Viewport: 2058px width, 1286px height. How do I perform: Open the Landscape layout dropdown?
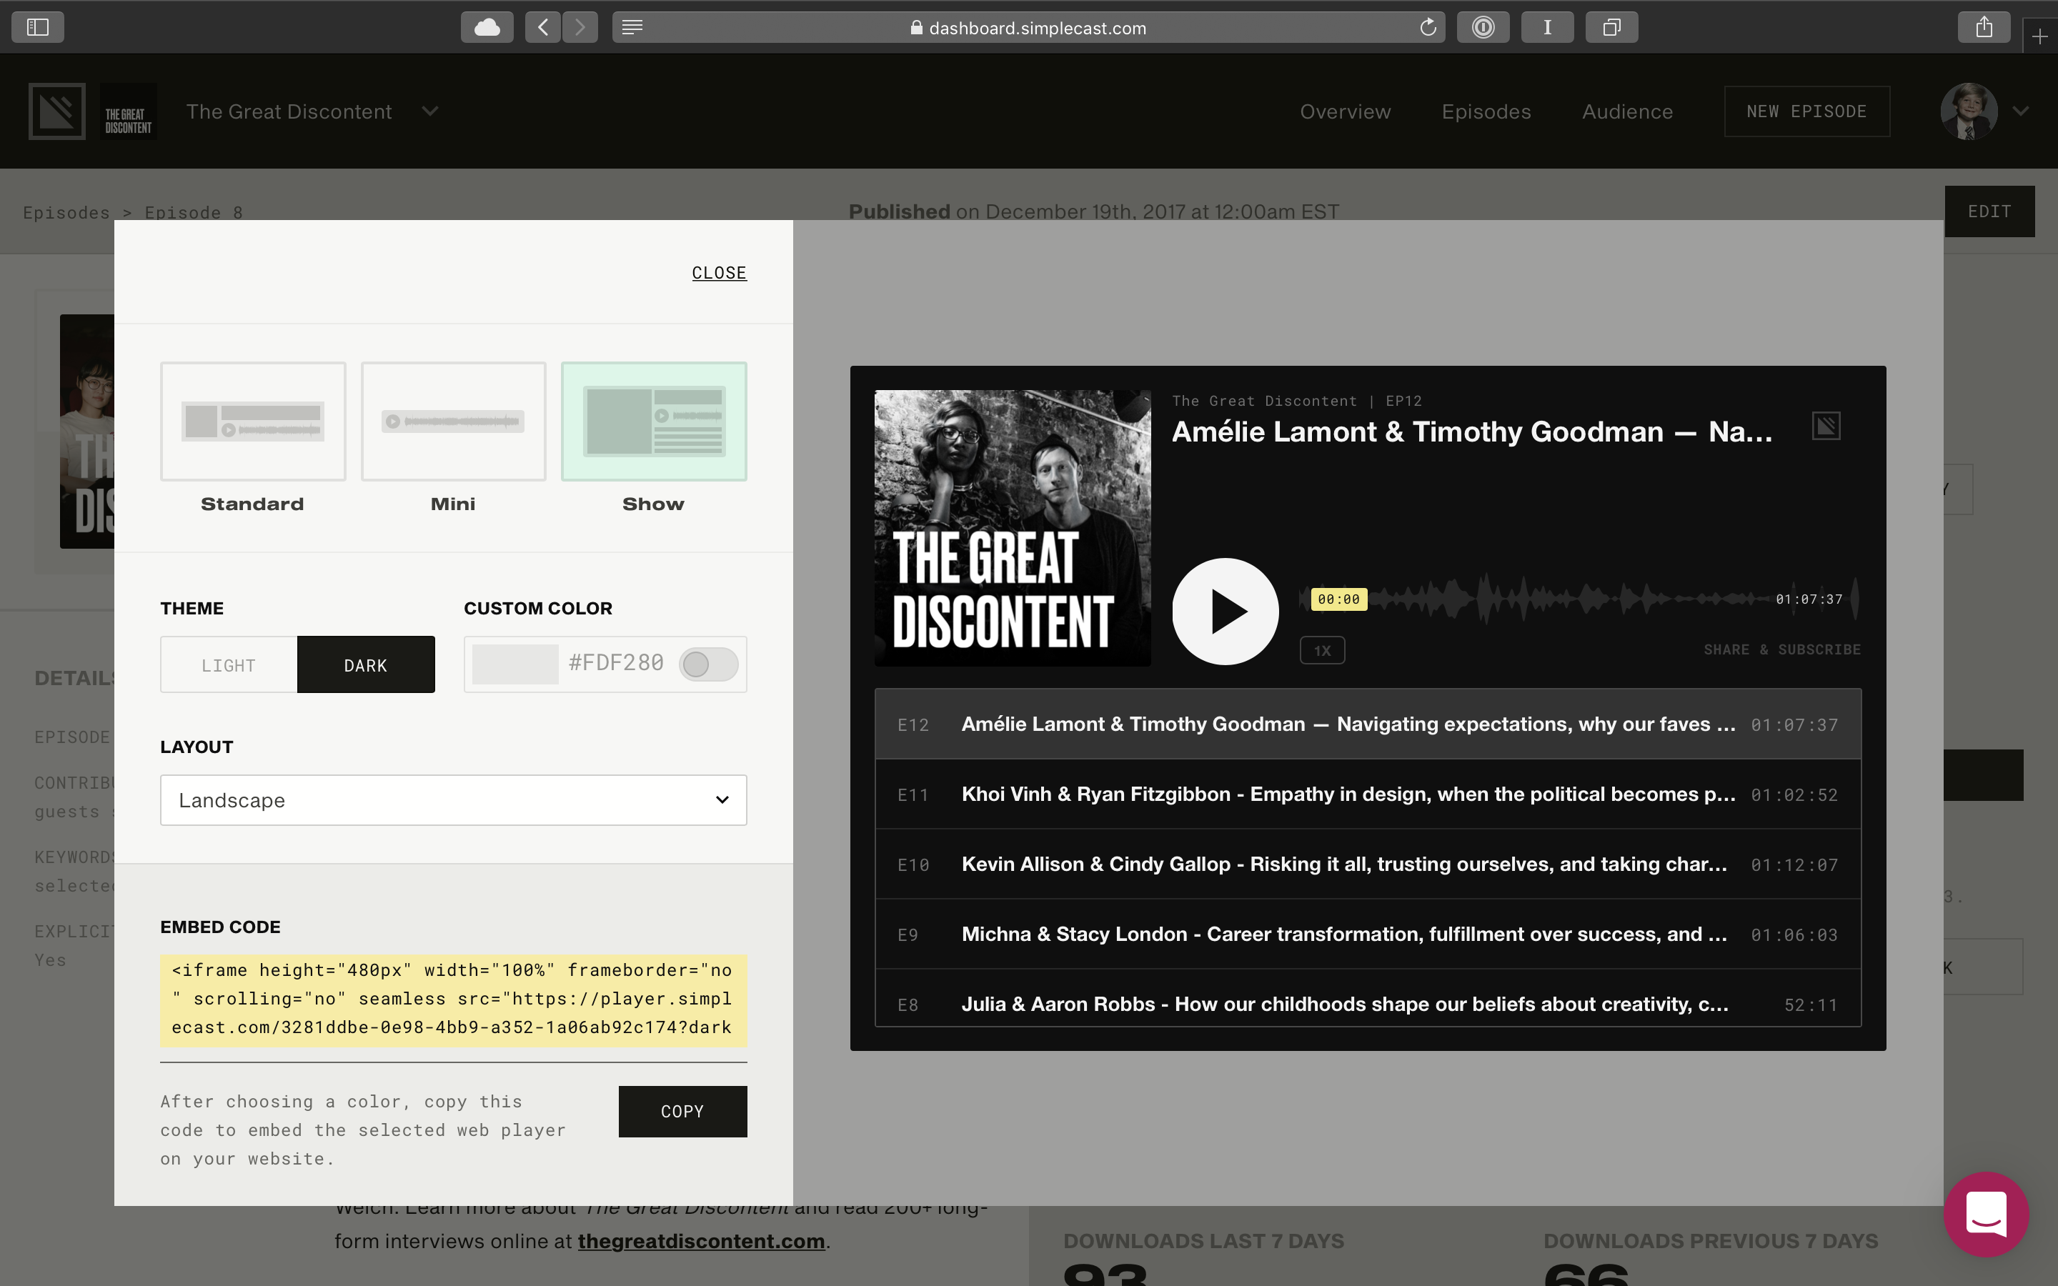pyautogui.click(x=453, y=799)
